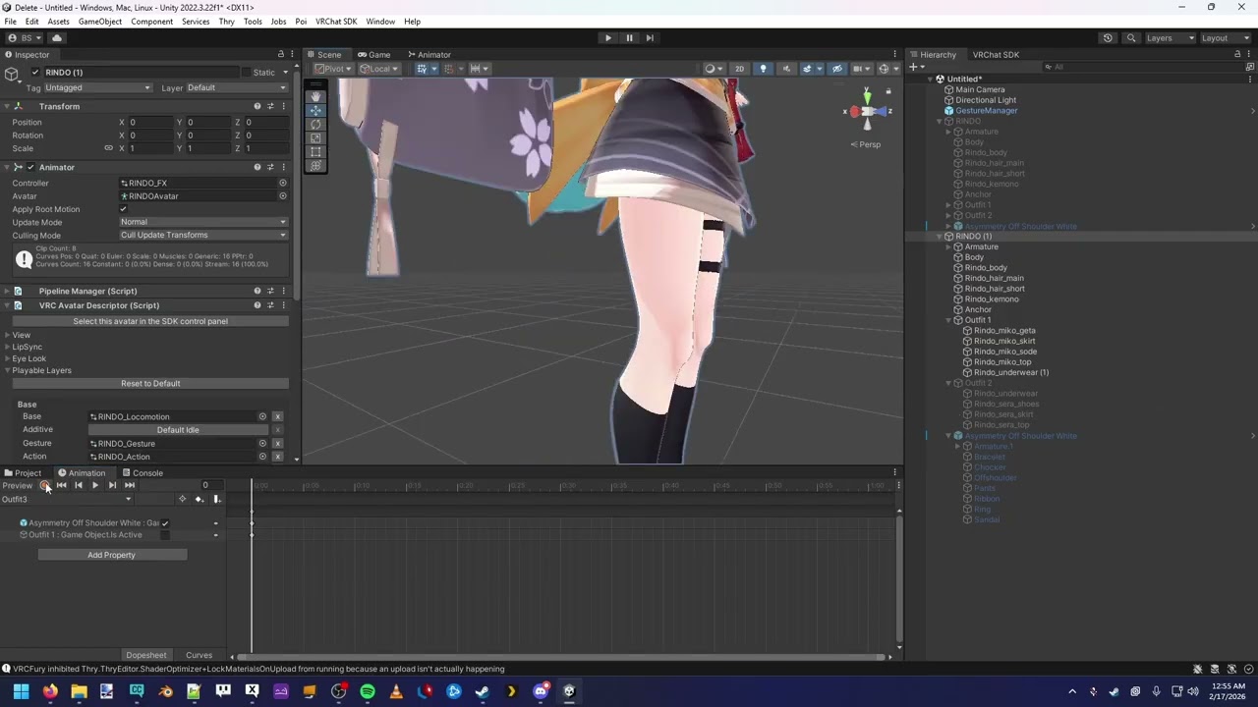The width and height of the screenshot is (1258, 707).
Task: Open the VRChat SDK menu in menu bar
Action: click(336, 22)
